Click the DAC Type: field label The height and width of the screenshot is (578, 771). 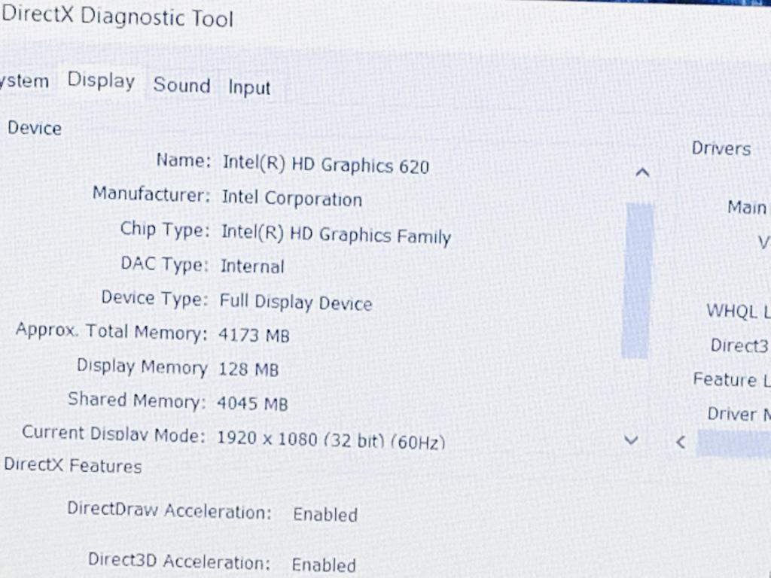pos(164,264)
